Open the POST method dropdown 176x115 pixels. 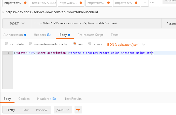pyautogui.click(x=17, y=24)
